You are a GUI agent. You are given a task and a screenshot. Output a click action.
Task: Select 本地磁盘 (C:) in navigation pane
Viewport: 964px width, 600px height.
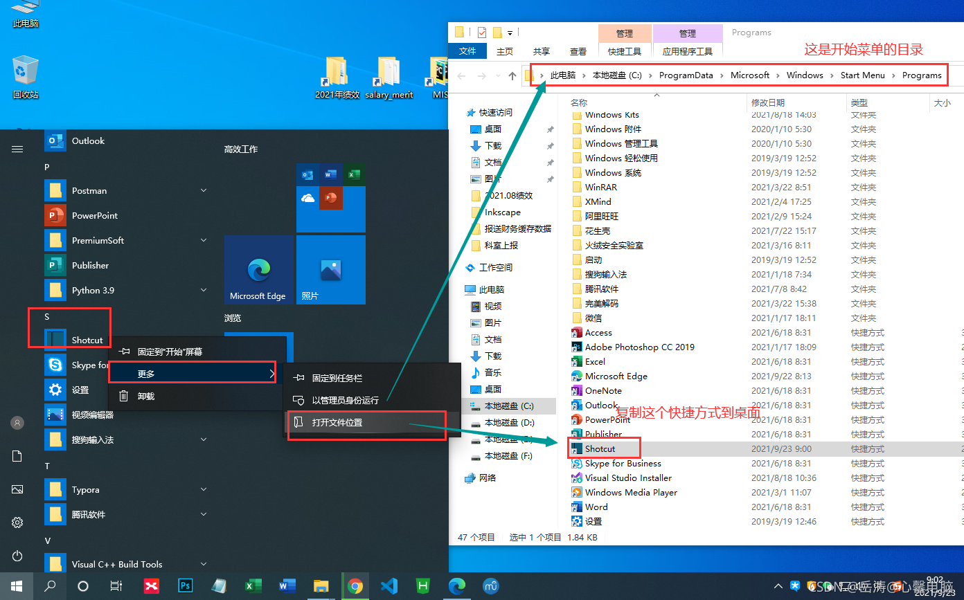508,406
